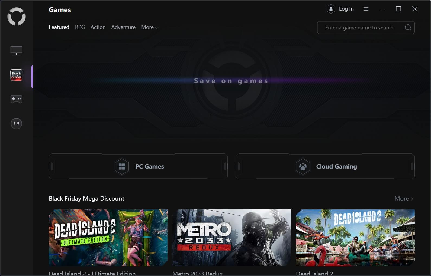Select the Adventure category tab
The image size is (431, 276).
123,27
